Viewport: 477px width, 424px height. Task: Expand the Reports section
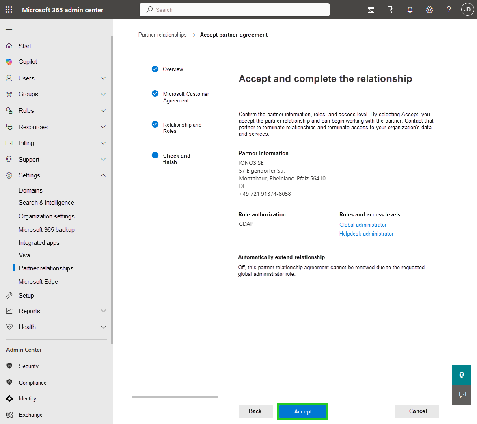click(103, 311)
